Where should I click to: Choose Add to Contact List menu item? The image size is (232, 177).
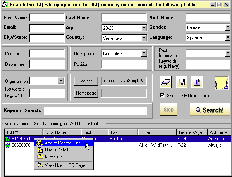click(64, 143)
